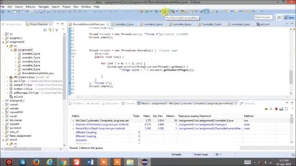
Task: Open the Refactor menu
Action: coord(31,6)
